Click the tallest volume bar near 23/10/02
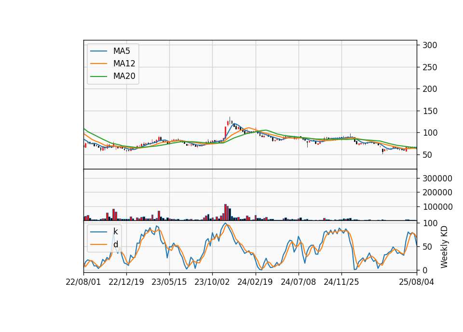 click(x=225, y=212)
